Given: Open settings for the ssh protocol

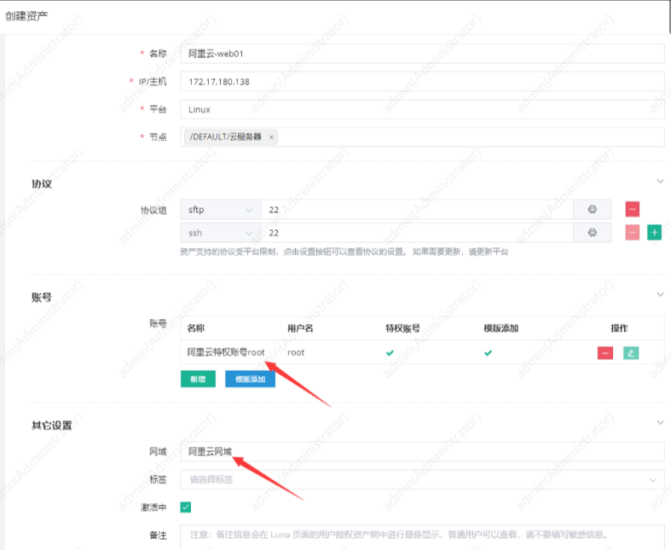Looking at the screenshot, I should point(593,232).
